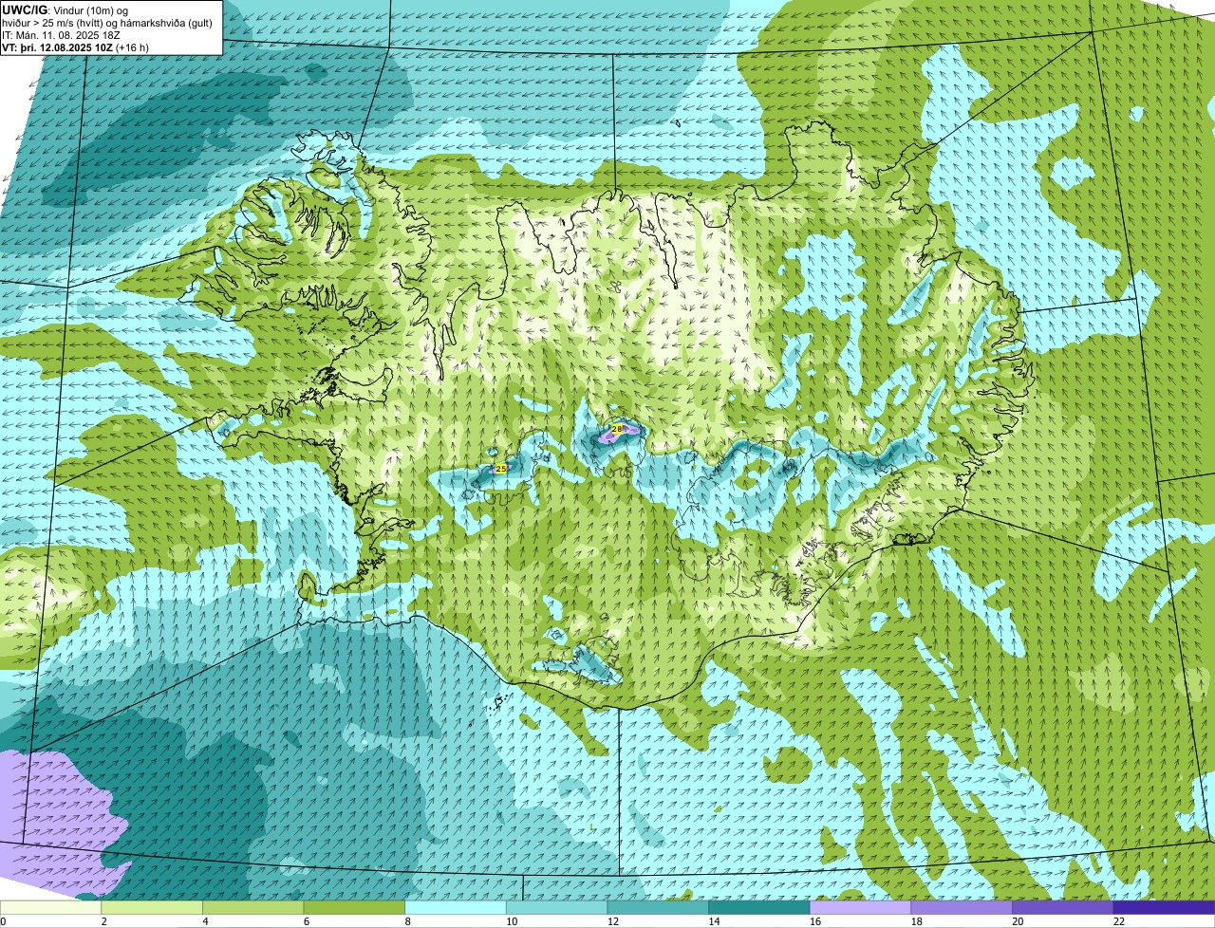Screen dimensions: 1215x928
Task: Click the yellow gust label 28
Action: 617,430
